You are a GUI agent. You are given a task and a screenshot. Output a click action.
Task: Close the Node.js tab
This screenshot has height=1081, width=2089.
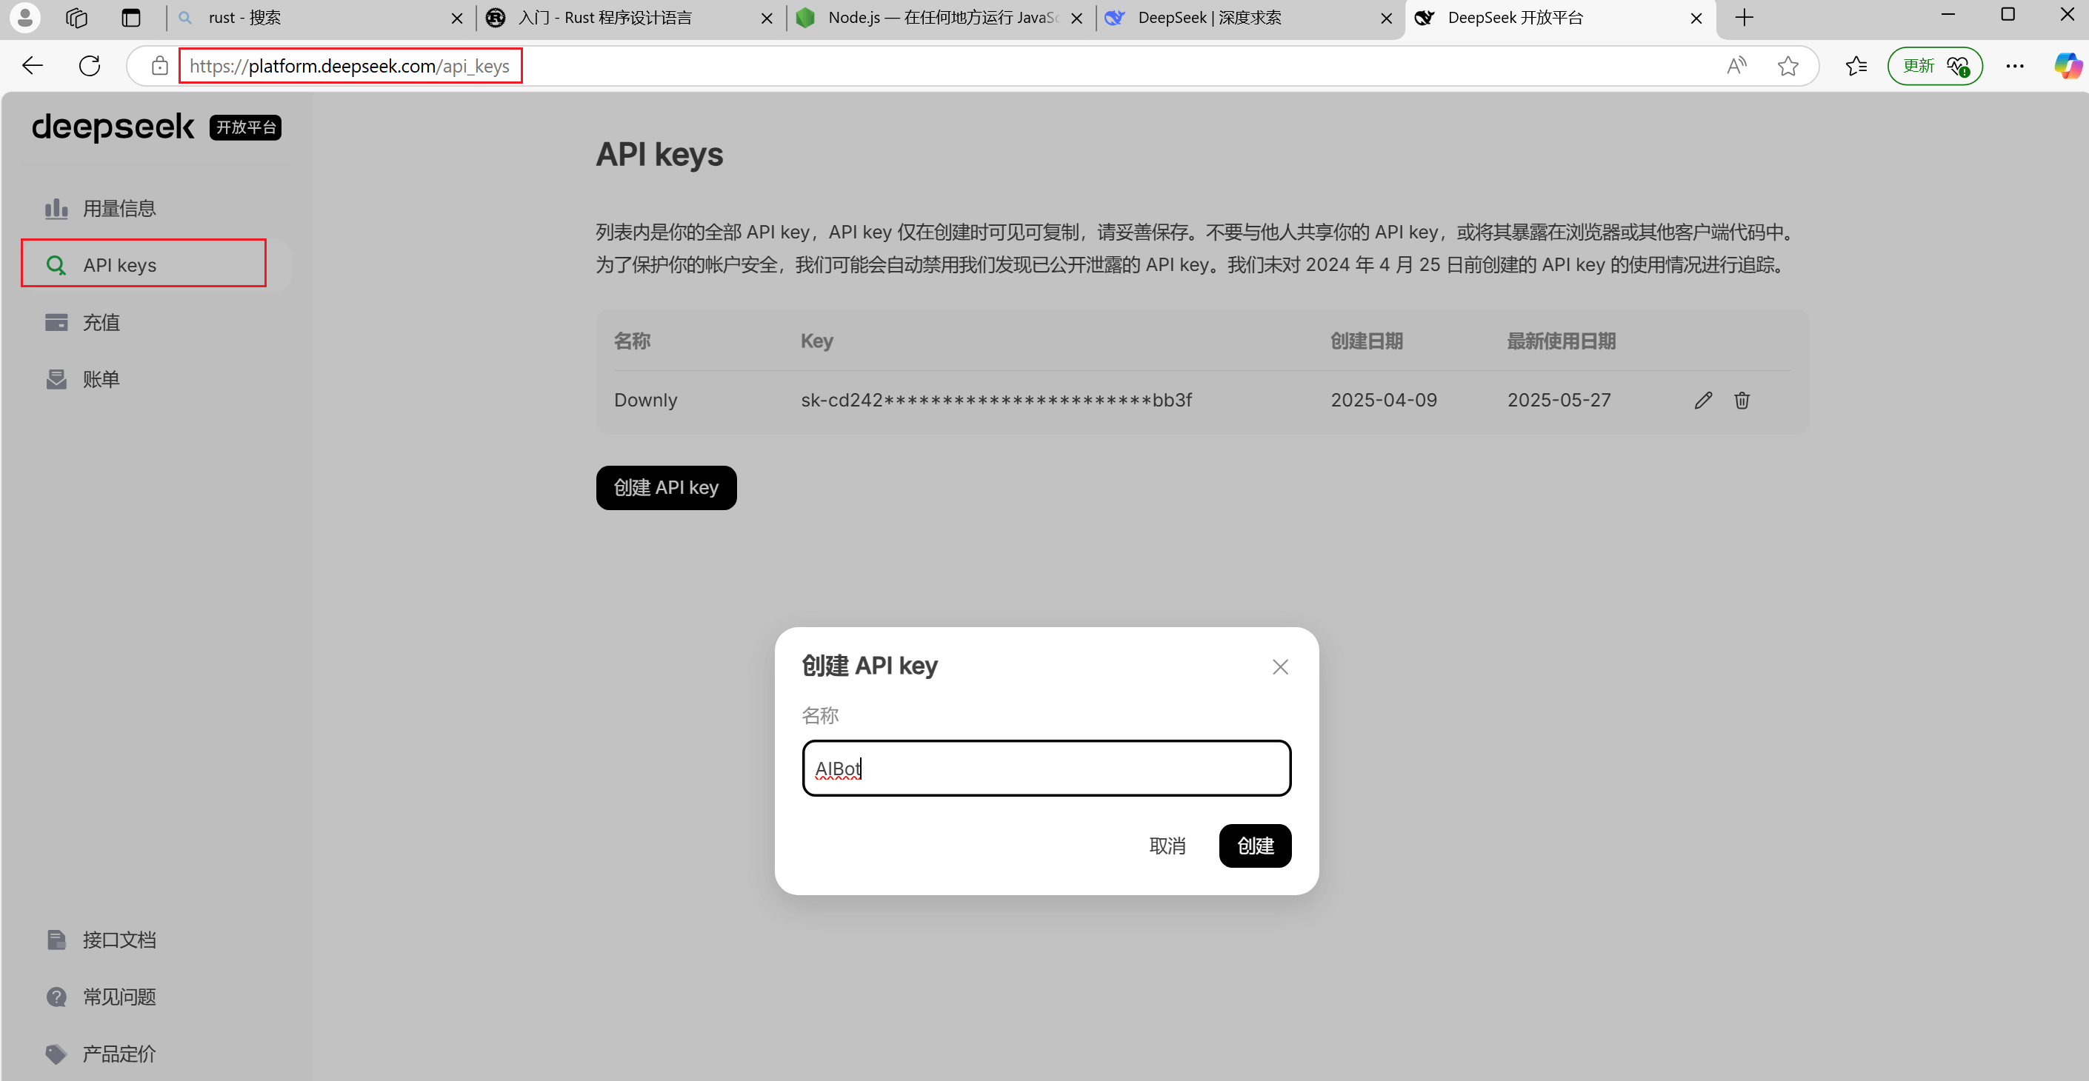pos(1077,18)
